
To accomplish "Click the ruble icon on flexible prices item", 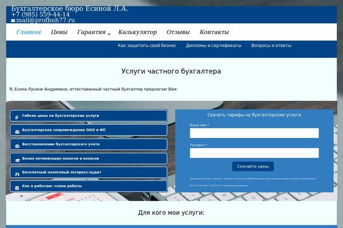I will [x=17, y=117].
